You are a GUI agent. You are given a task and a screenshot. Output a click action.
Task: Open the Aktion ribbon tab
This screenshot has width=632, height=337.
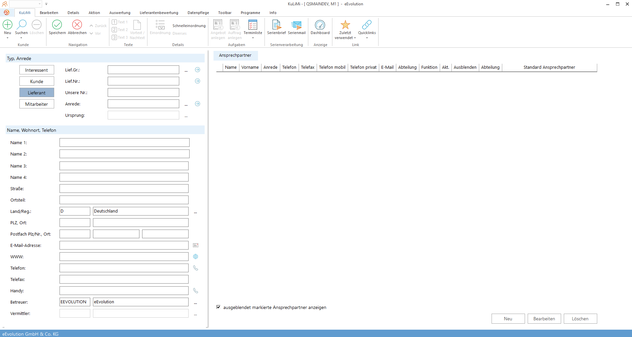tap(94, 13)
